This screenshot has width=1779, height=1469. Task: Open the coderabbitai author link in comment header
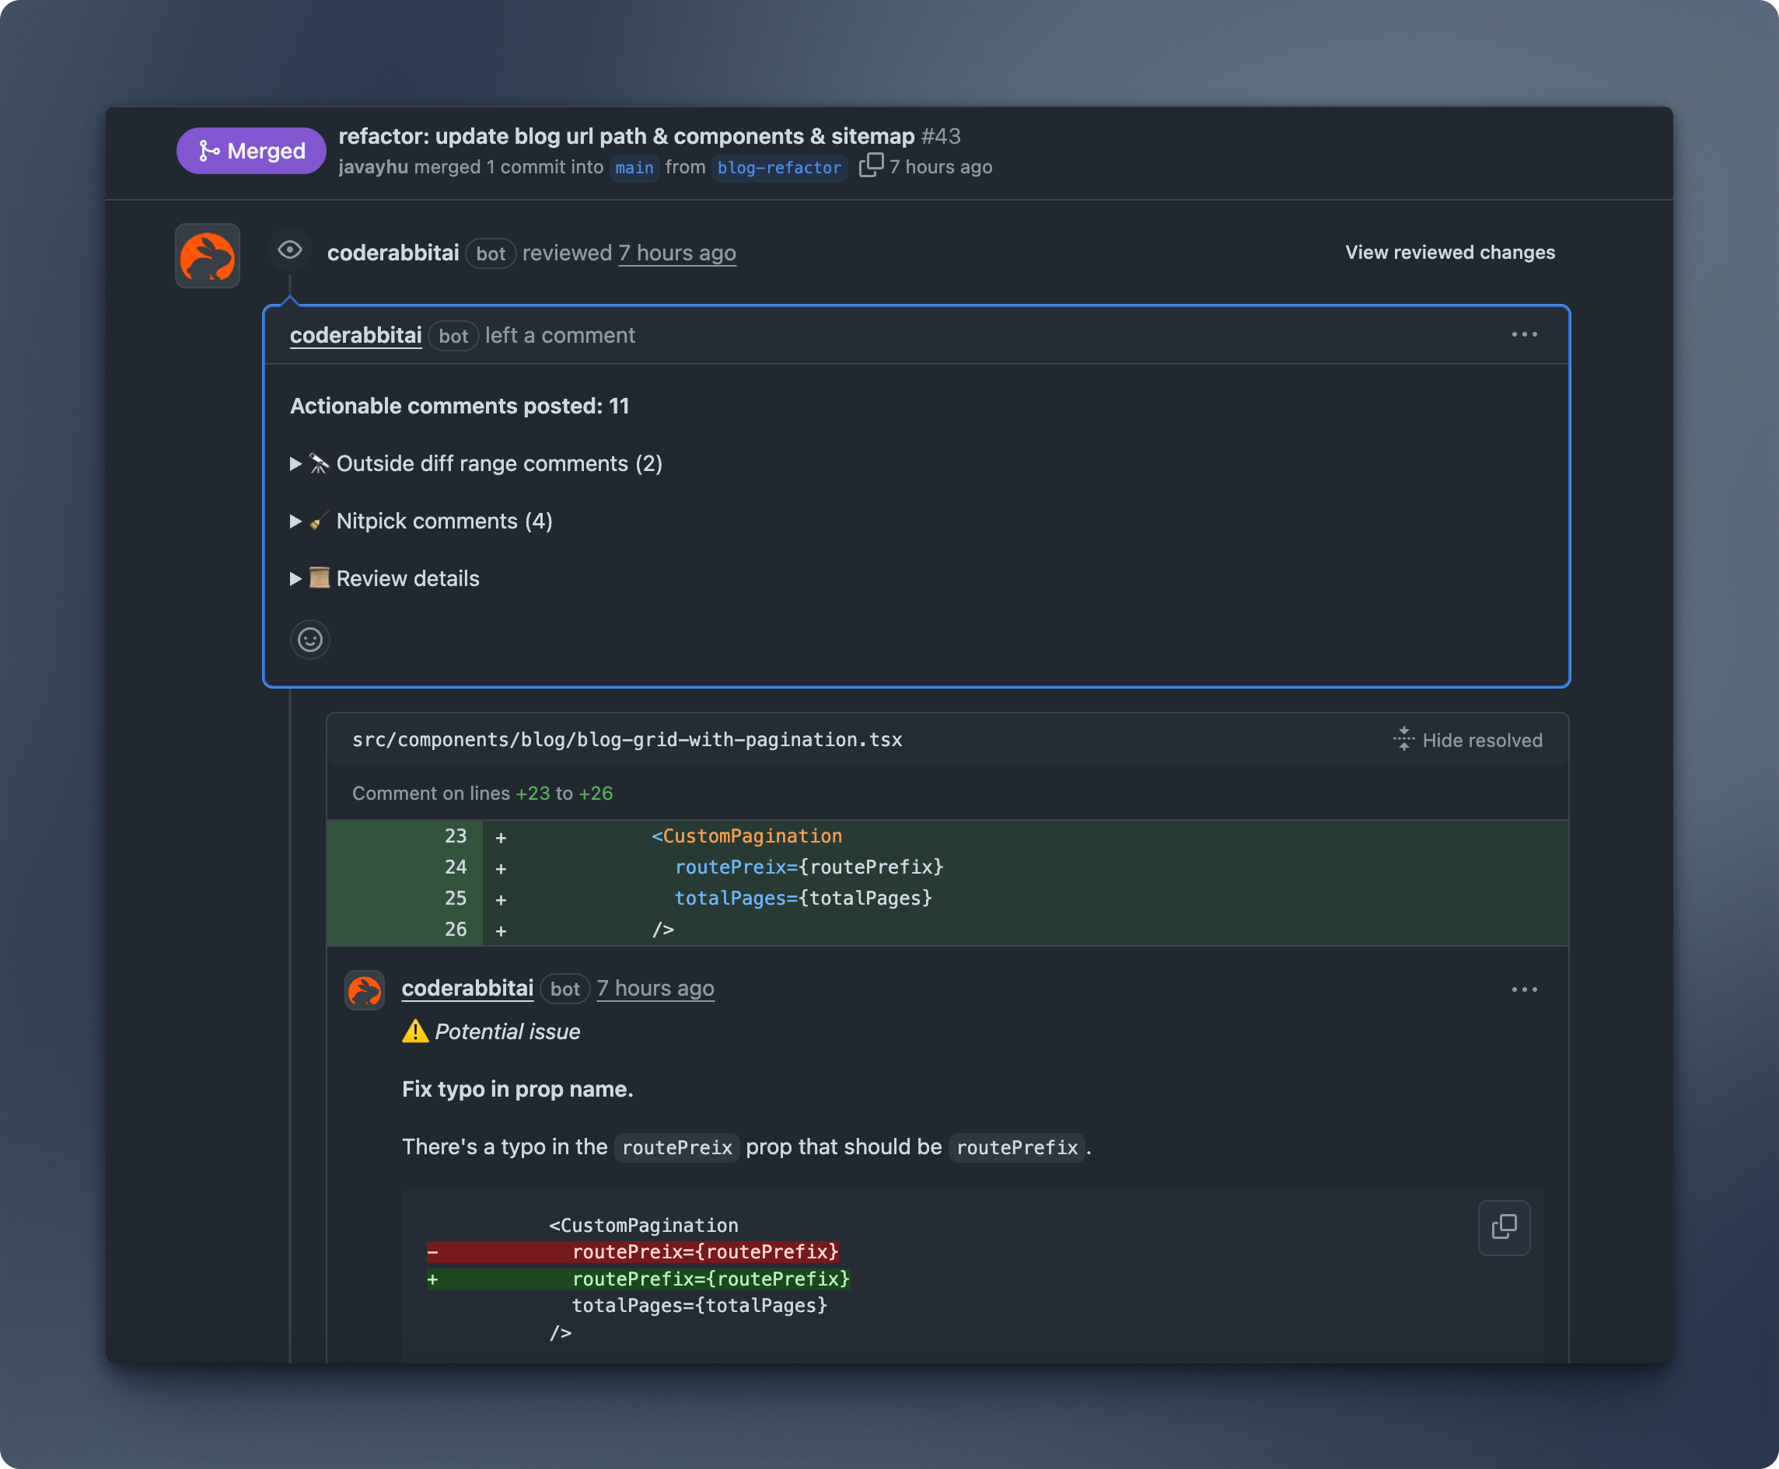355,335
